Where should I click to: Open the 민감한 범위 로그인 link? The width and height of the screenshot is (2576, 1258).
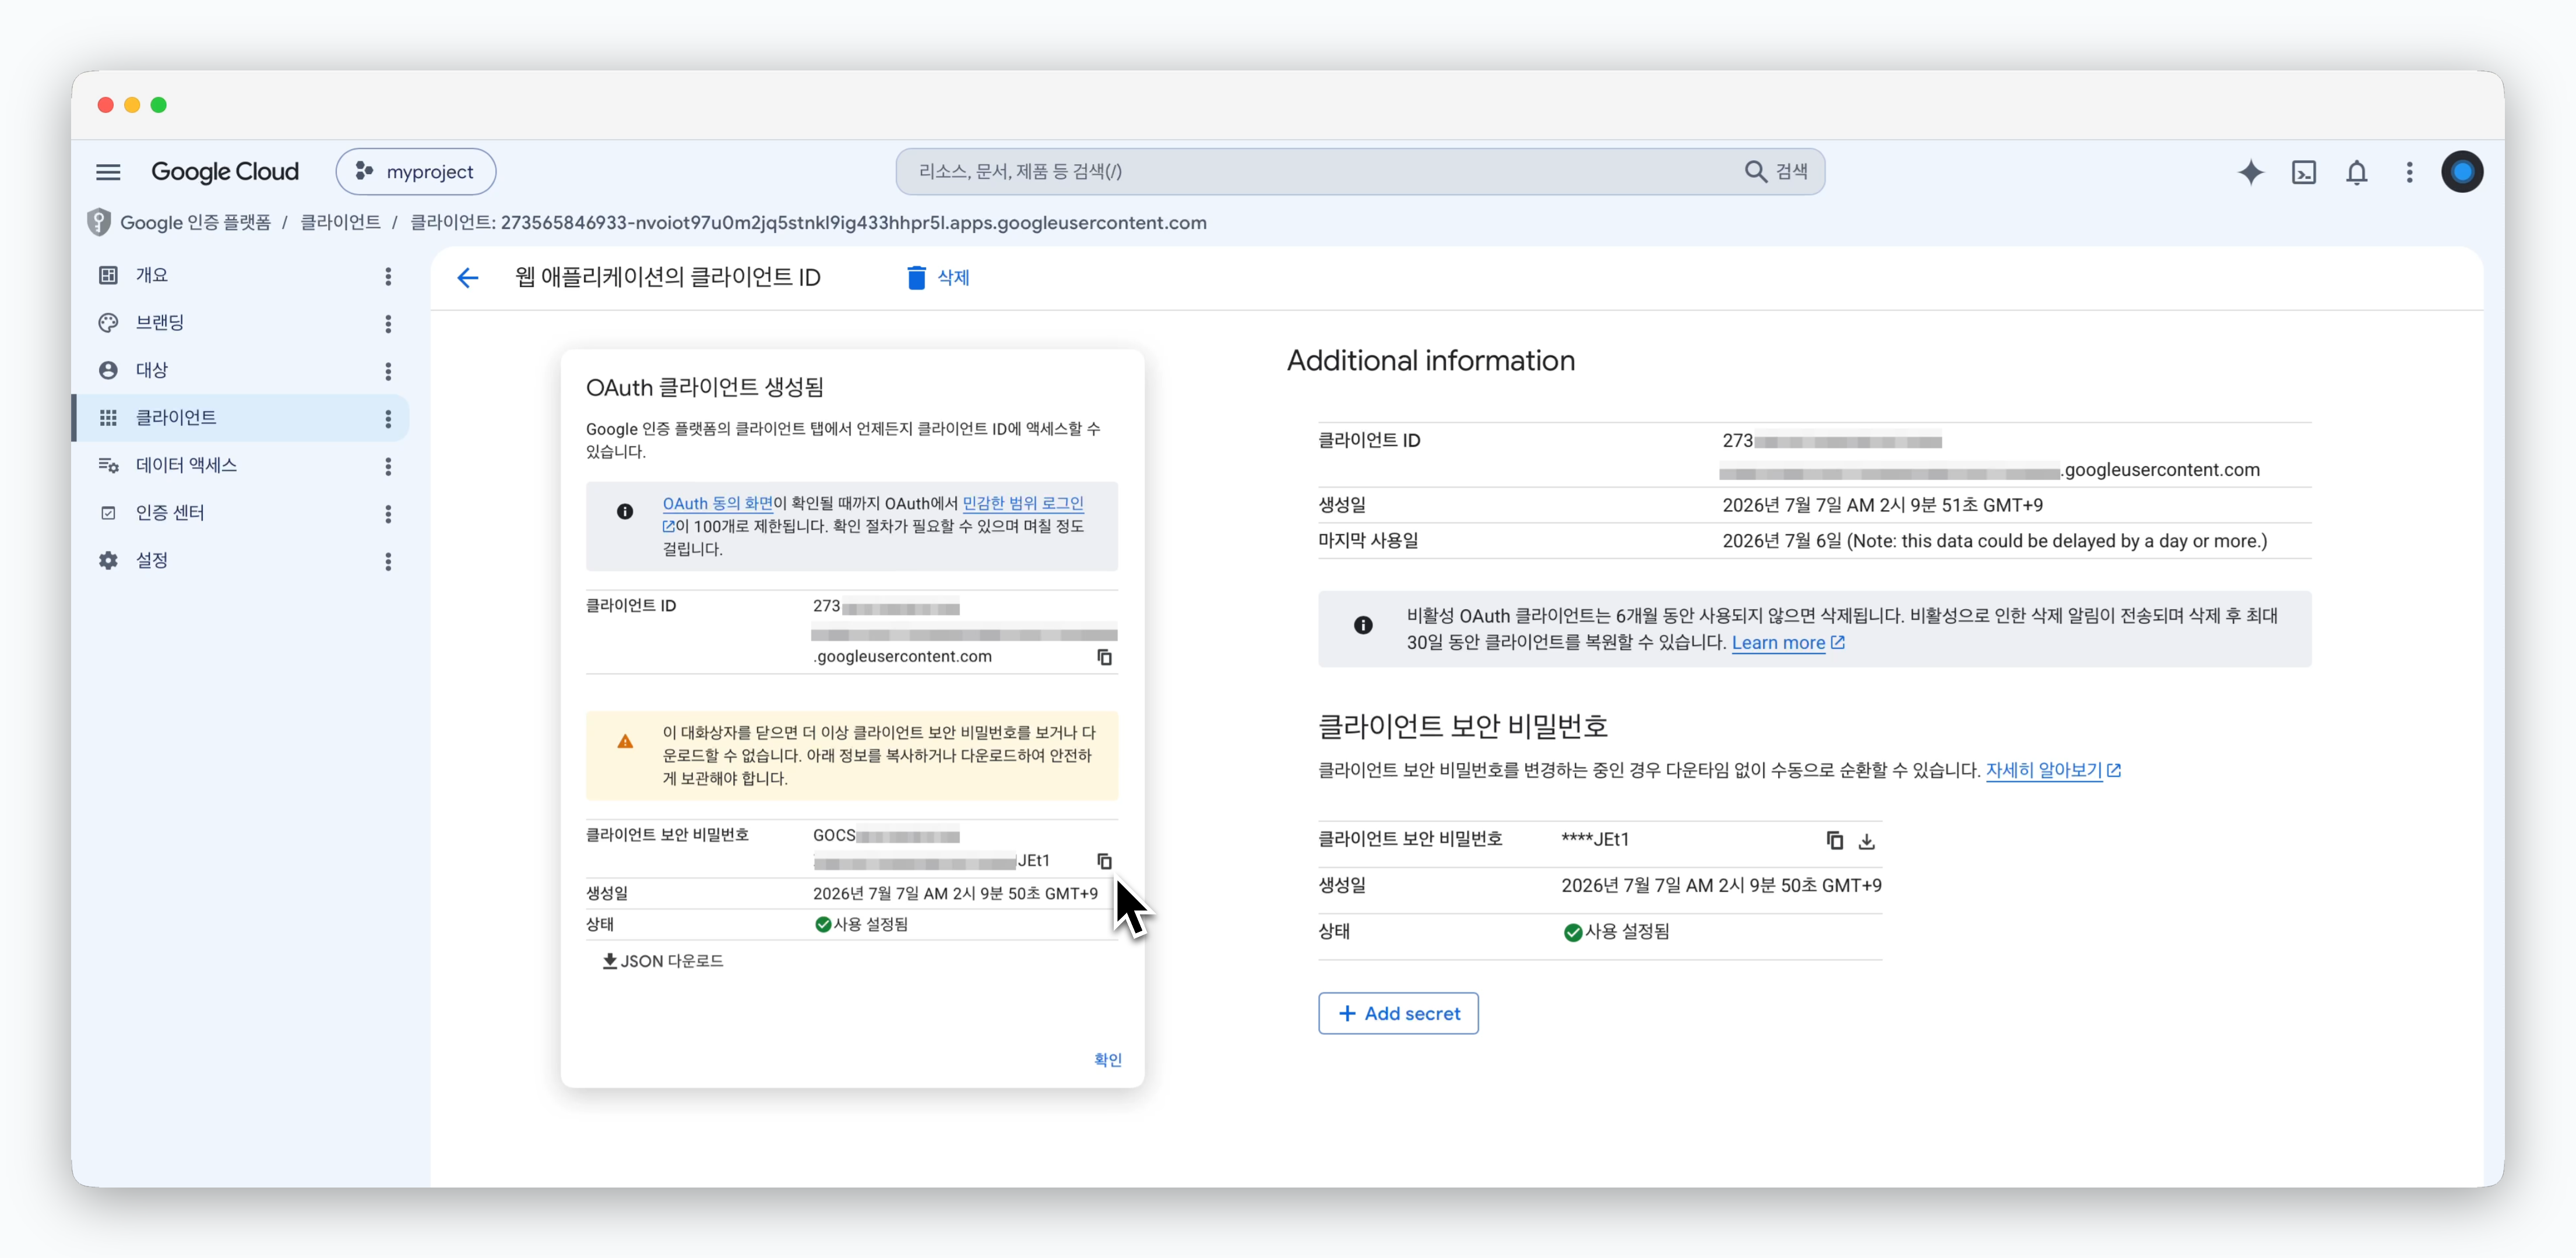click(x=1022, y=504)
